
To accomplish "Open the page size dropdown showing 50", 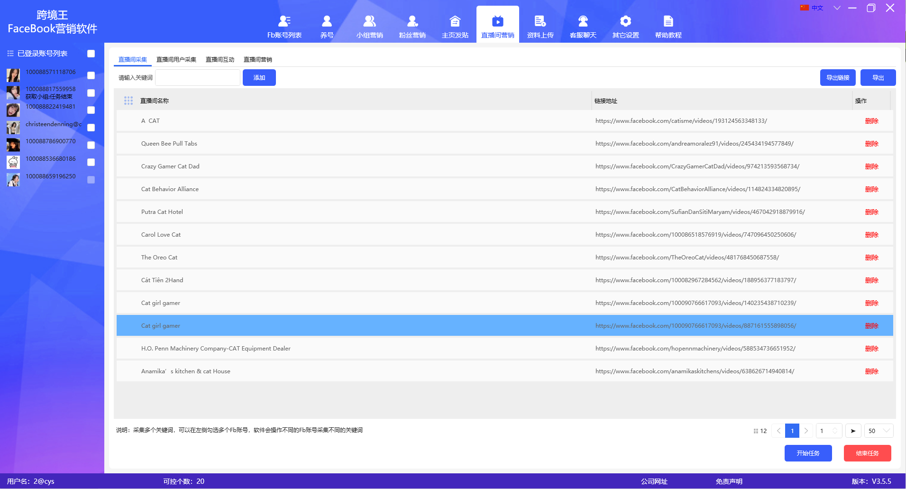I will 879,431.
